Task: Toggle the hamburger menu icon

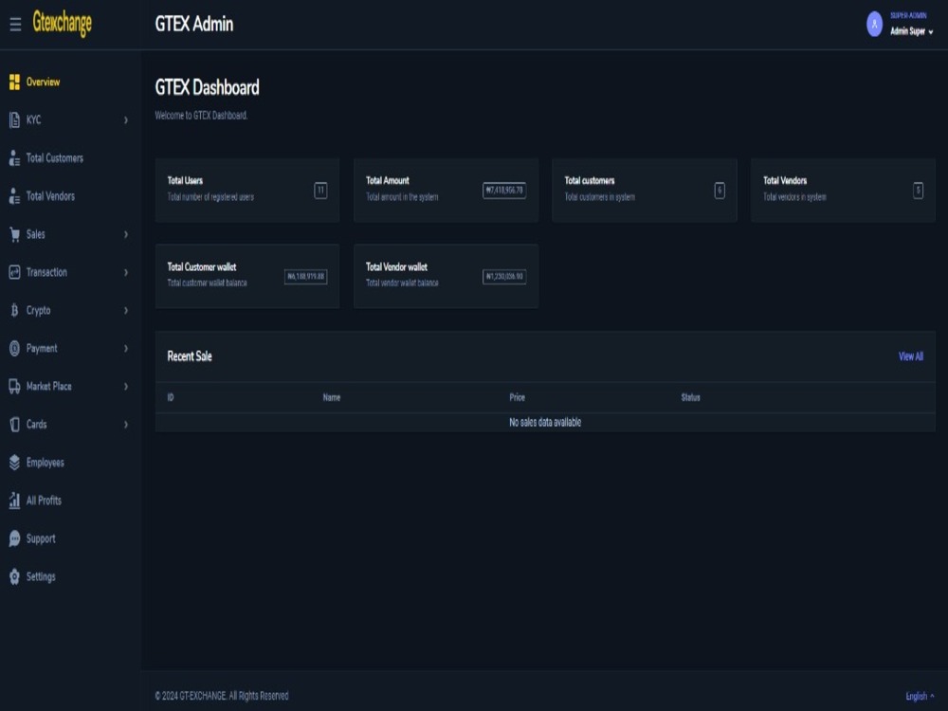Action: pyautogui.click(x=15, y=25)
